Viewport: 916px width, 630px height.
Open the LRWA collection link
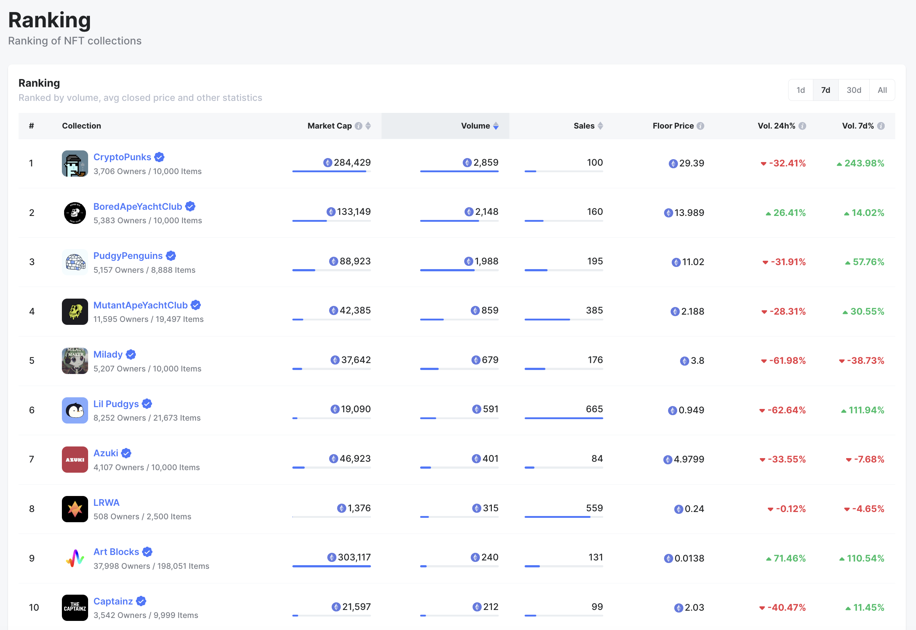click(106, 503)
